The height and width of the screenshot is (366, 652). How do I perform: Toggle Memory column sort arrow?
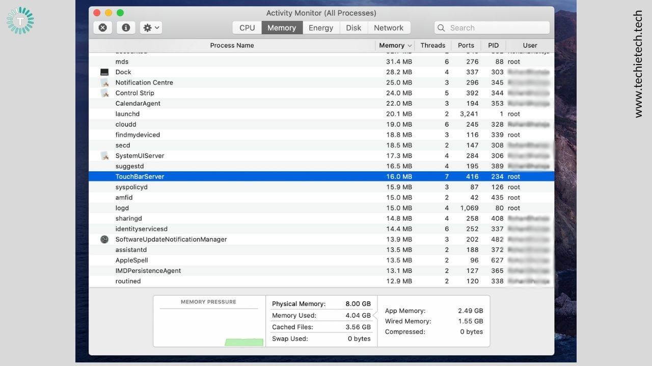point(410,46)
